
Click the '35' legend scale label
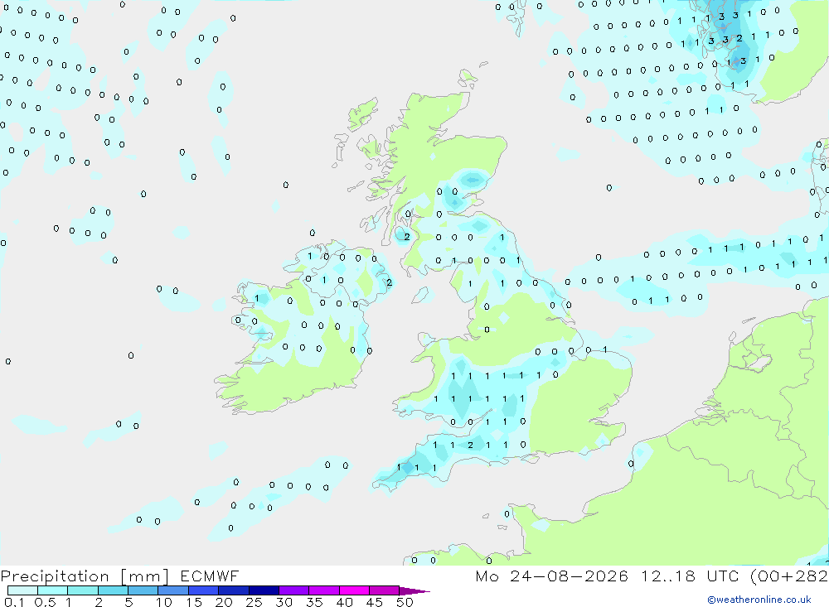[314, 602]
